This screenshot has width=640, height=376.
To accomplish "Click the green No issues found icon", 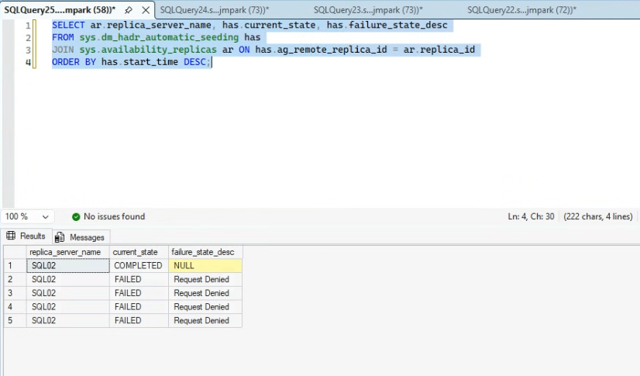I will [x=76, y=217].
